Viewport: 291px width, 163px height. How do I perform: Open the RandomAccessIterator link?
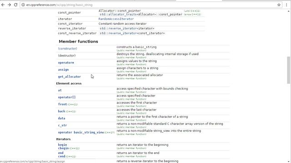pyautogui.click(x=116, y=19)
